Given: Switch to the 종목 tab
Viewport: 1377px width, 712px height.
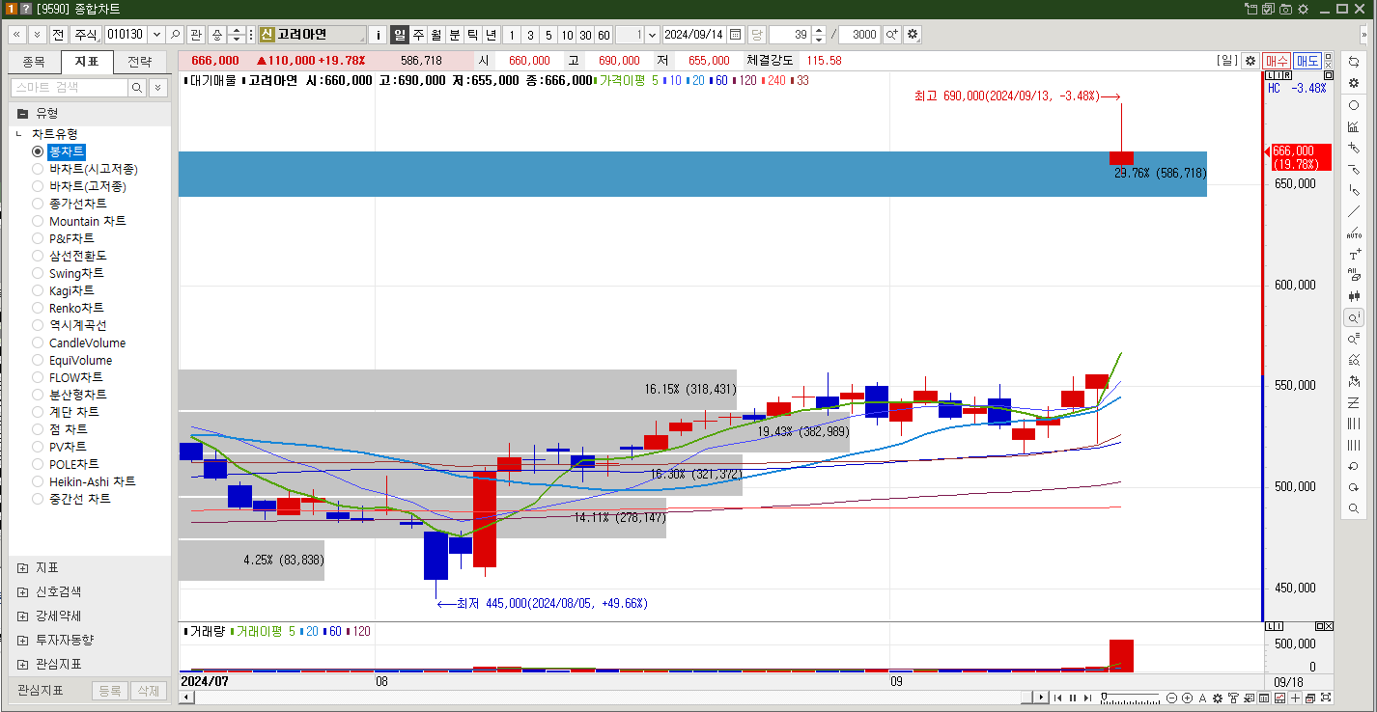Looking at the screenshot, I should pos(34,62).
